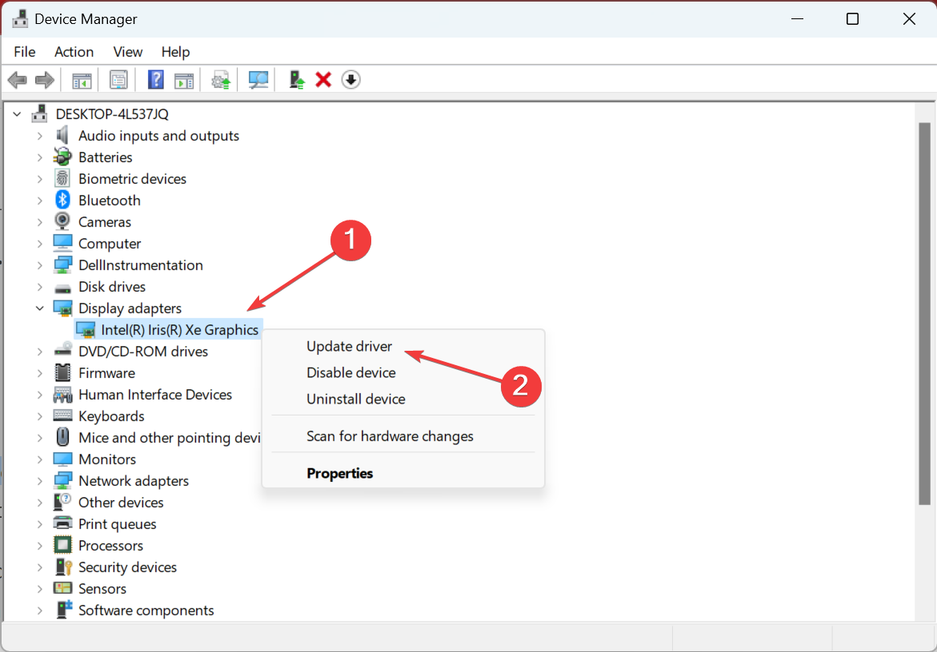Click the Device Manager title bar icon

(x=20, y=18)
